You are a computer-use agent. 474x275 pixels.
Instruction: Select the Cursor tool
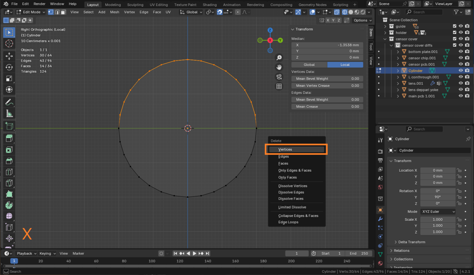tap(9, 43)
